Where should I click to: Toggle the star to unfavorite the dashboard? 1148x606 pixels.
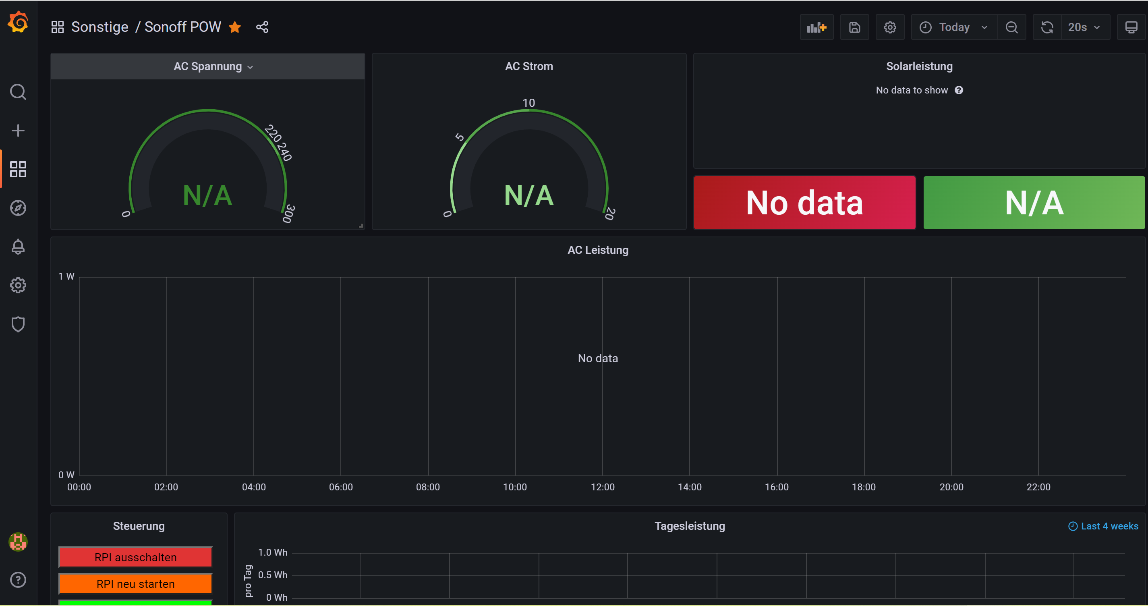pos(235,27)
